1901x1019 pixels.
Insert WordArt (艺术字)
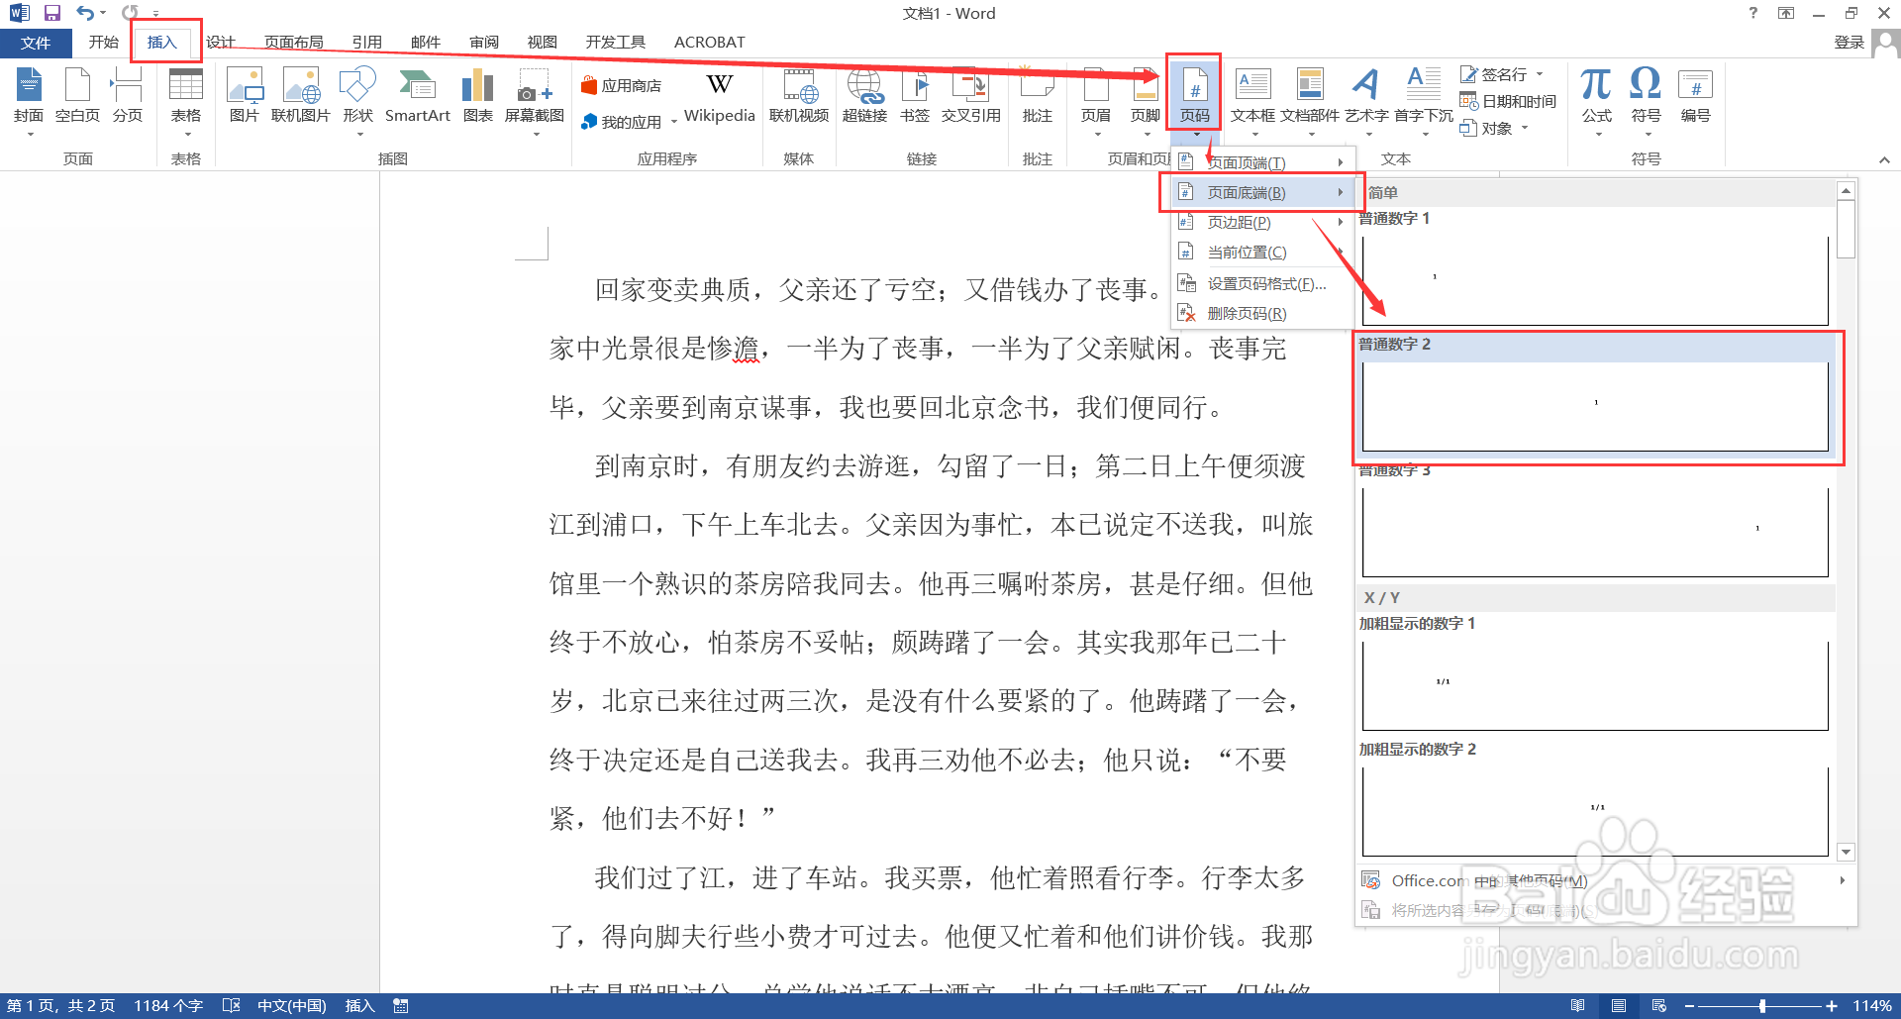coord(1366,97)
